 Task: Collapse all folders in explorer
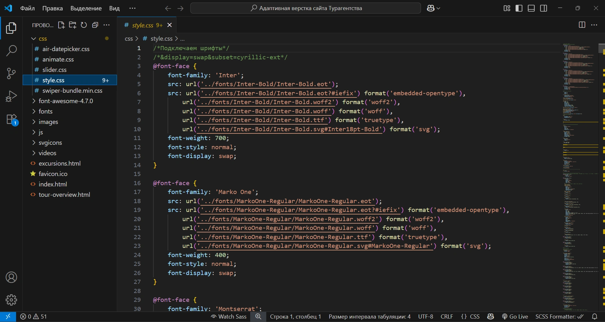(95, 25)
